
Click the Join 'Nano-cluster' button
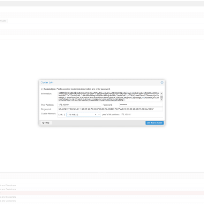tap(154, 123)
